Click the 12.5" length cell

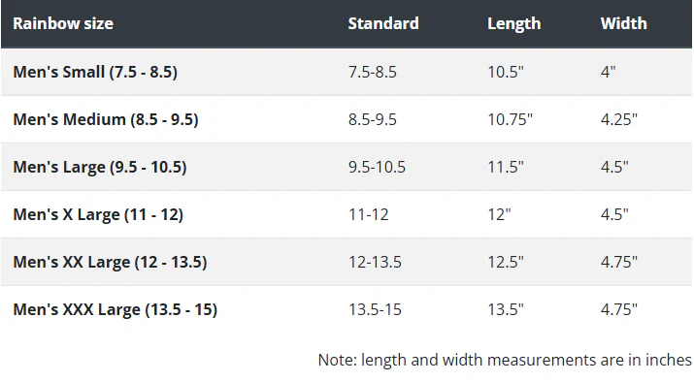pyautogui.click(x=506, y=262)
